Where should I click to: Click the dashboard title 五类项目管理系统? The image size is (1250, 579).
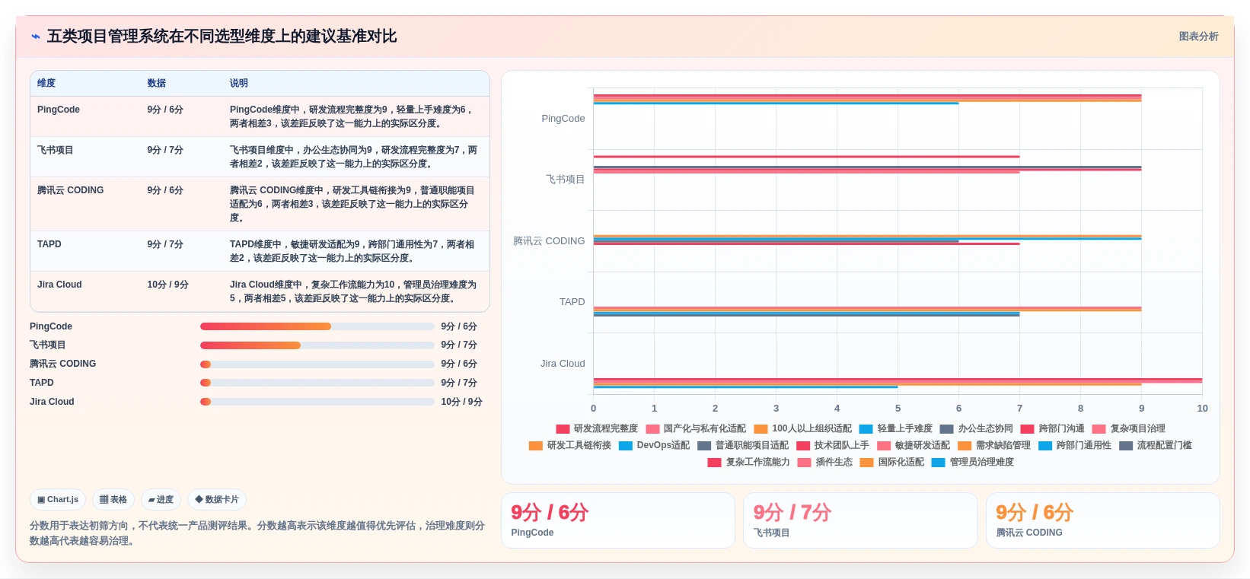click(222, 37)
